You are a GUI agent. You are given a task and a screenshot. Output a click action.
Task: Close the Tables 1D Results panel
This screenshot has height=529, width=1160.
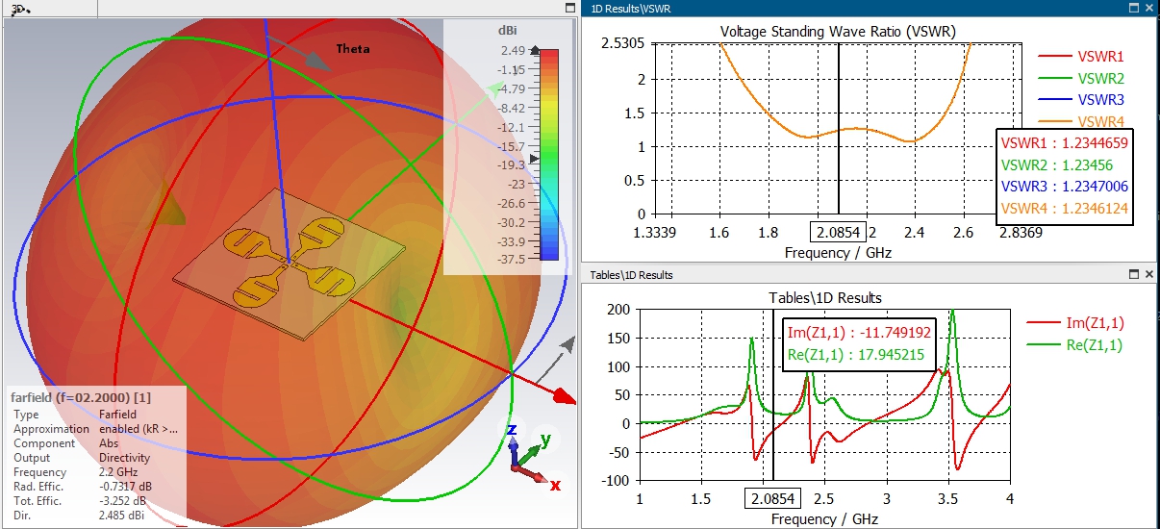[x=1148, y=275]
